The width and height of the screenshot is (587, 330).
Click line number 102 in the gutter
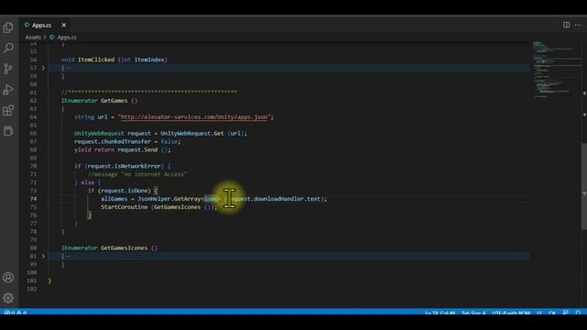(32, 289)
